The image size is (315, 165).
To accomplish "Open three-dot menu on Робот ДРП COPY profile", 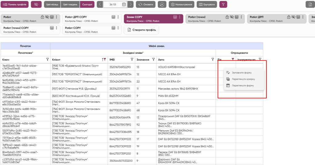I will (x=118, y=17).
